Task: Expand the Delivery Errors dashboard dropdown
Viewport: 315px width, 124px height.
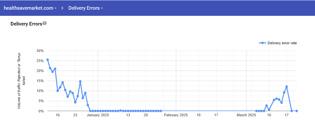Action: pos(86,8)
